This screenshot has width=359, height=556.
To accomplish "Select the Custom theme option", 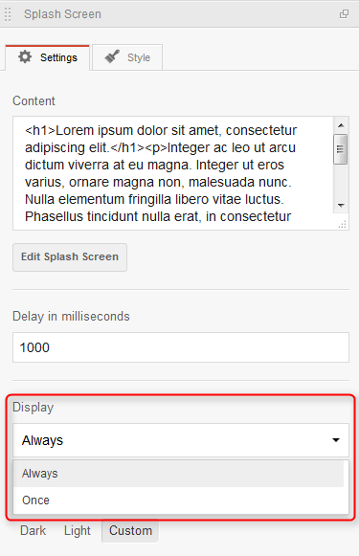I will pos(130,530).
